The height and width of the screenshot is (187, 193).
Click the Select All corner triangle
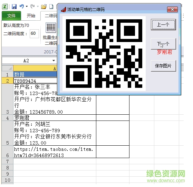[x=8, y=68]
